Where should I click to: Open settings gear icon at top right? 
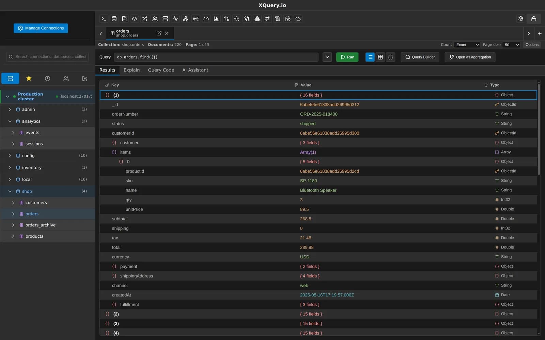click(x=521, y=19)
